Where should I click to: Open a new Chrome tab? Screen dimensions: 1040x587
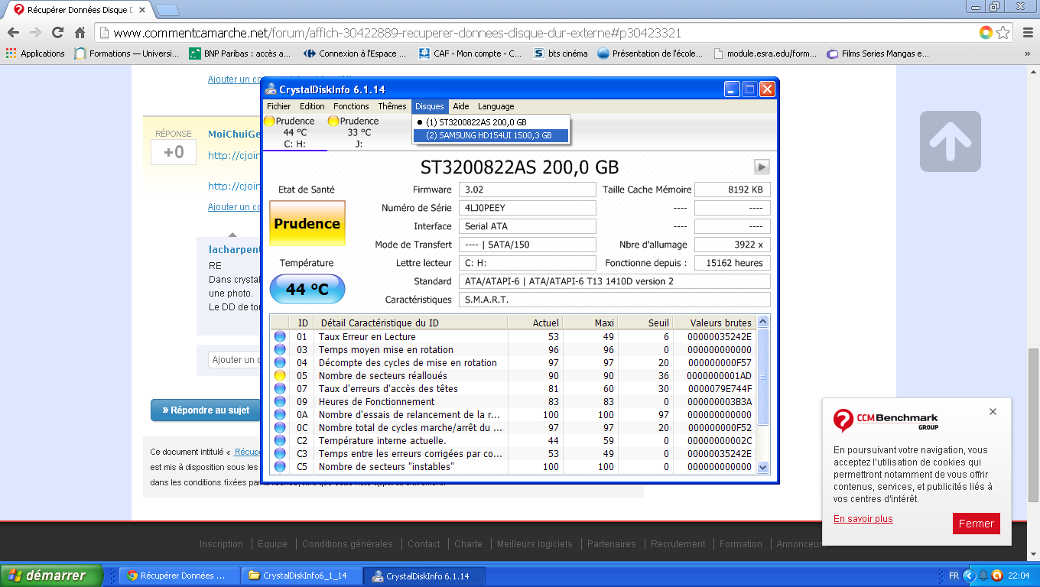tap(167, 10)
